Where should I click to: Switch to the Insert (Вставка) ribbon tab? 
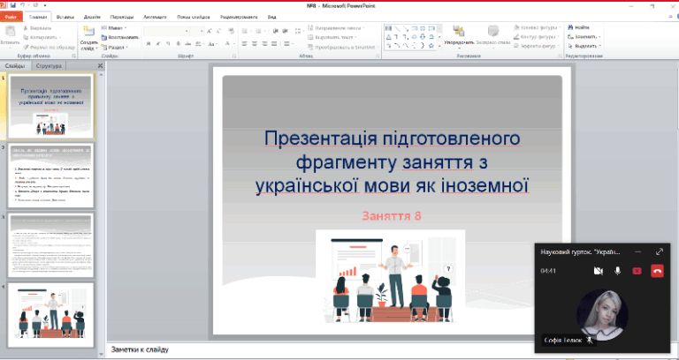[x=65, y=16]
